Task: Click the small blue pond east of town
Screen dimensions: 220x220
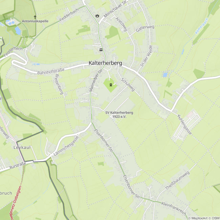Action: (x=165, y=75)
